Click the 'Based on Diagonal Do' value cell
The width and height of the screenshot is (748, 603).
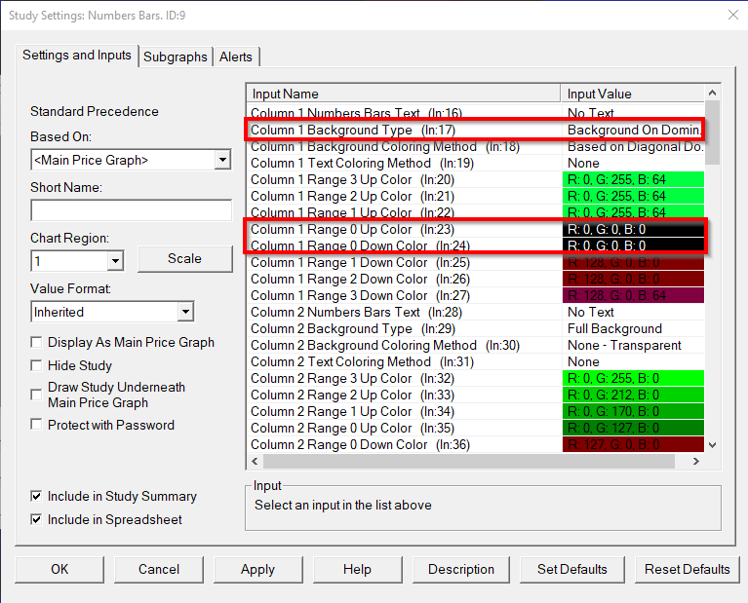click(x=635, y=146)
